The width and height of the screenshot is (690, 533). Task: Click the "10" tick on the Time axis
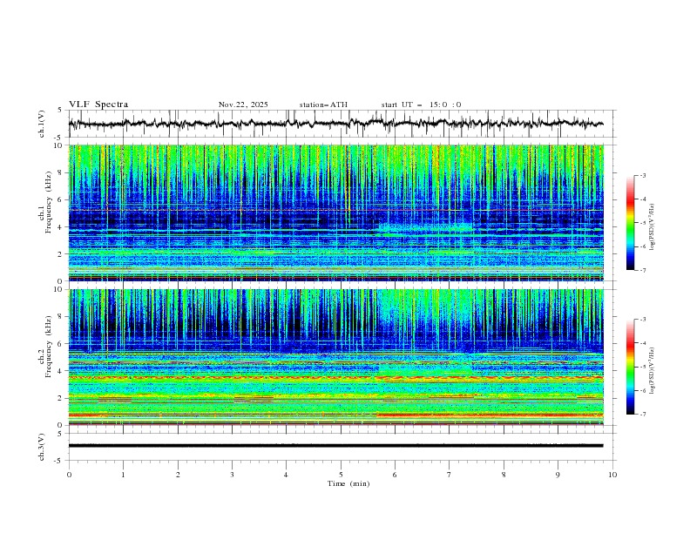click(x=612, y=475)
